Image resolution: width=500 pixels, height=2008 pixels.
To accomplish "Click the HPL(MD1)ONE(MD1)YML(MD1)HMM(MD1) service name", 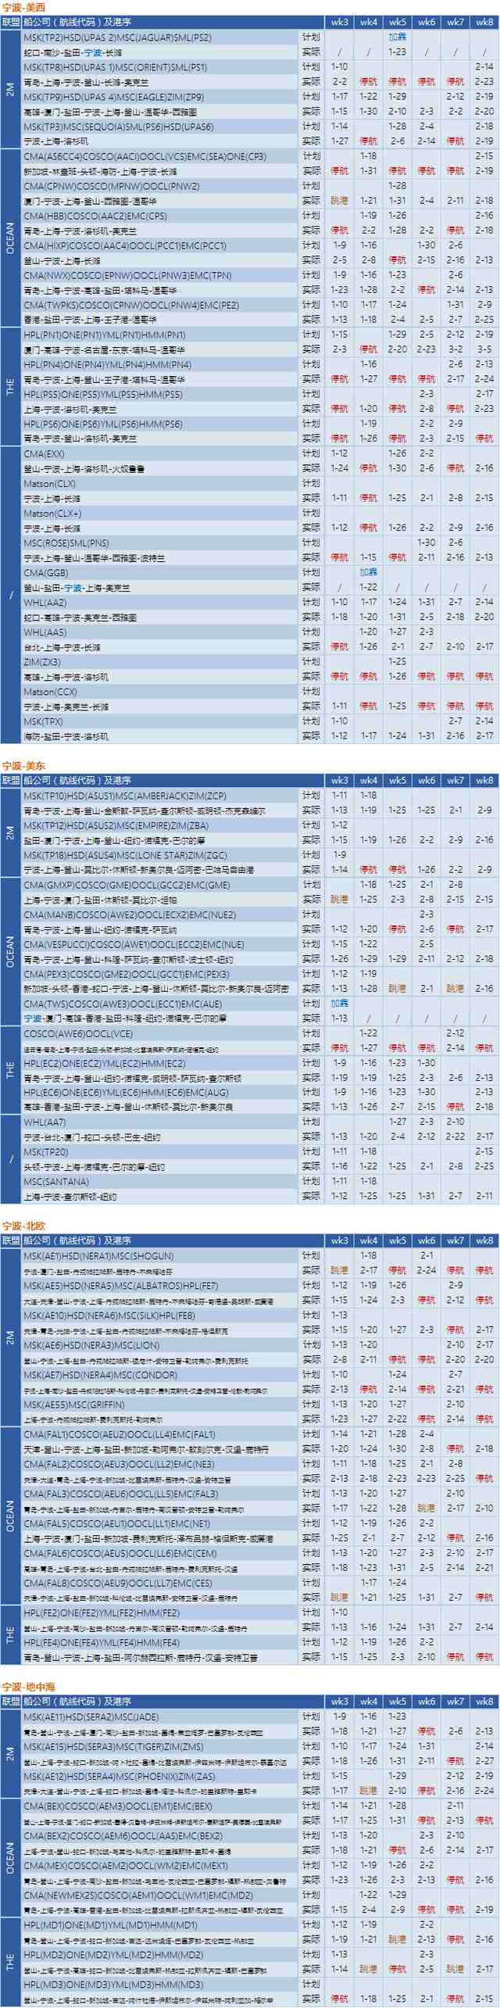I will pos(111,1924).
